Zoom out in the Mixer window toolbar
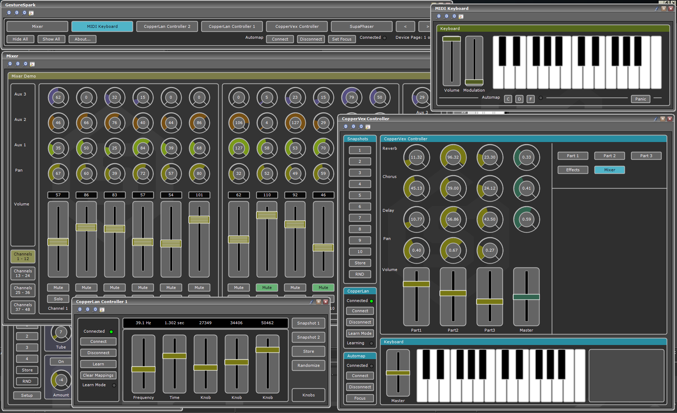The image size is (677, 413). click(x=10, y=64)
